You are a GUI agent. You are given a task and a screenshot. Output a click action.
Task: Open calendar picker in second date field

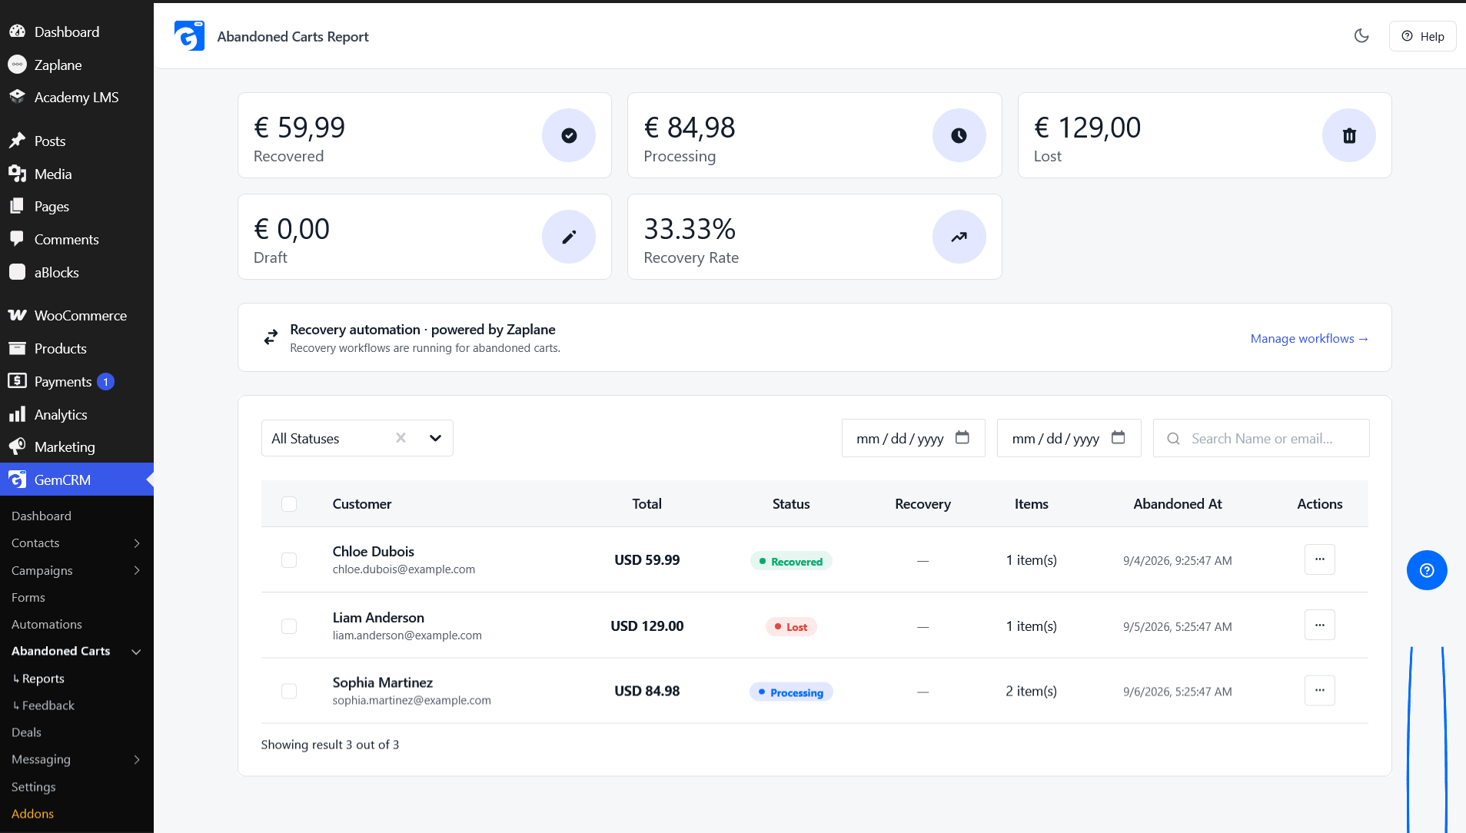(x=1119, y=438)
